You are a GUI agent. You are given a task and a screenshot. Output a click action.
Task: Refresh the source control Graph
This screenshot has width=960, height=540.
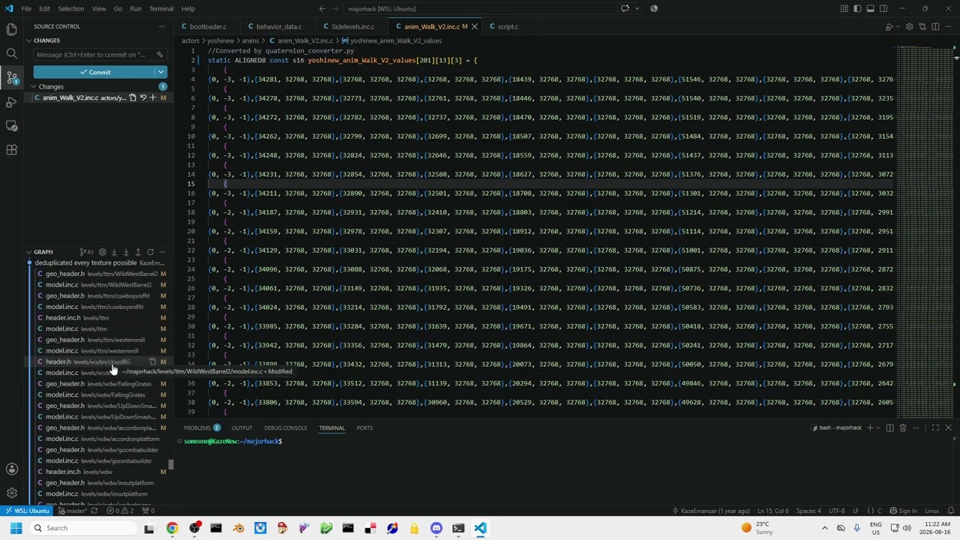coord(150,252)
